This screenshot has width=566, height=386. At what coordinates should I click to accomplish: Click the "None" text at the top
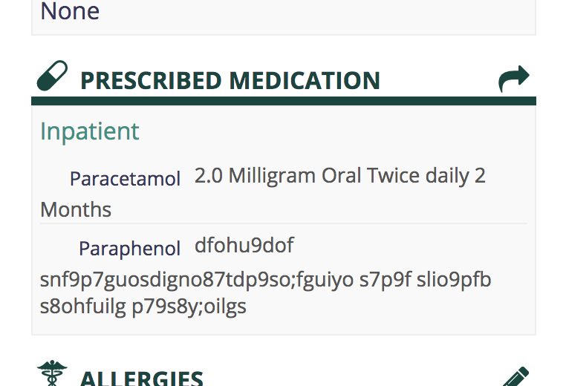click(70, 11)
